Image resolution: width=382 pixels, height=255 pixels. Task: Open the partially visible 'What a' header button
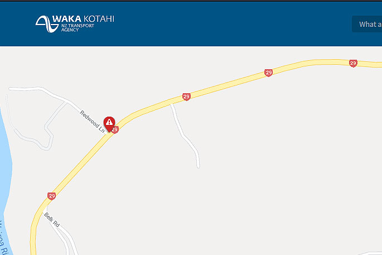pyautogui.click(x=367, y=24)
